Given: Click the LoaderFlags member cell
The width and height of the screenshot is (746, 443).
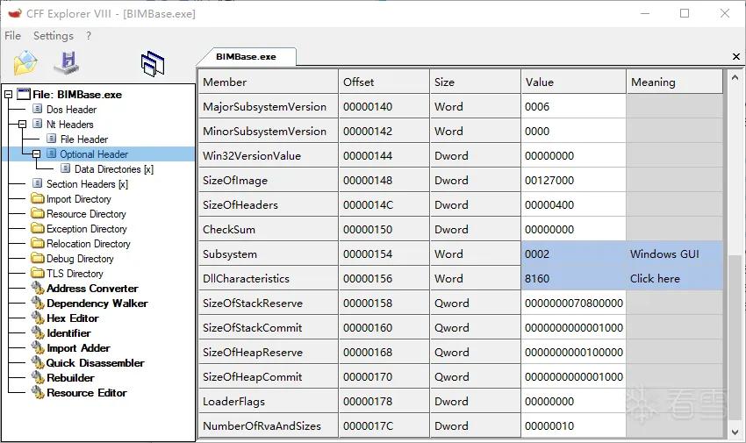Looking at the screenshot, I should [x=268, y=401].
